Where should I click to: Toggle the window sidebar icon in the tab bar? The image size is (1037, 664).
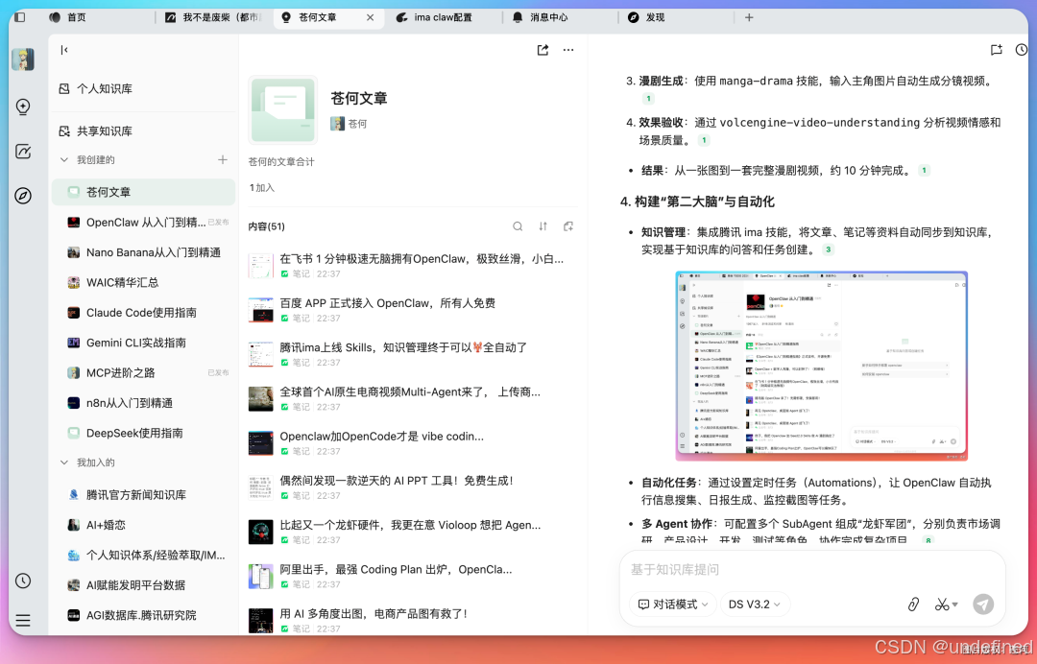20,17
